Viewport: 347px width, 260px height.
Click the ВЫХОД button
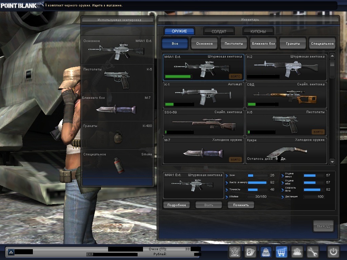point(323,226)
